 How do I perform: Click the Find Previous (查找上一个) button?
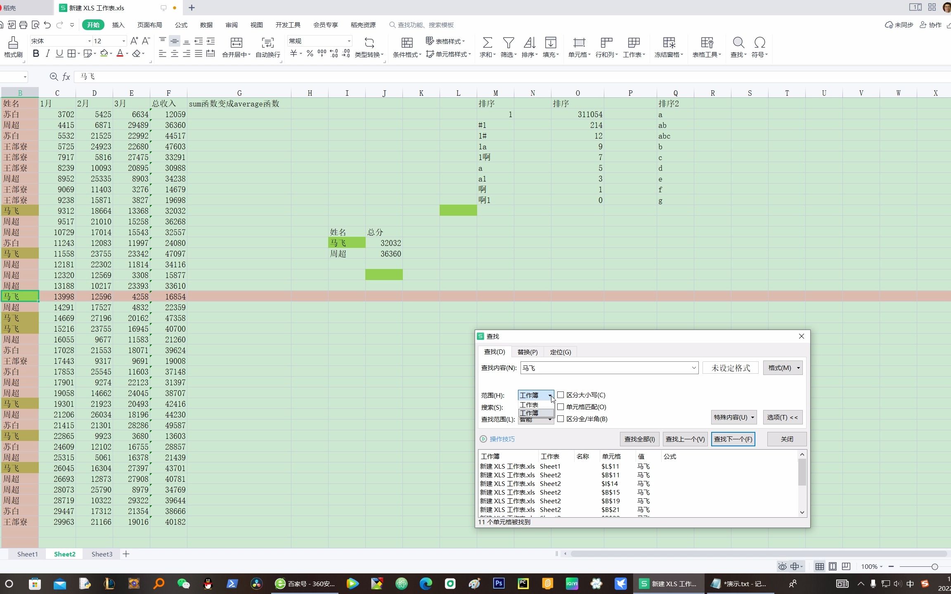(x=685, y=439)
